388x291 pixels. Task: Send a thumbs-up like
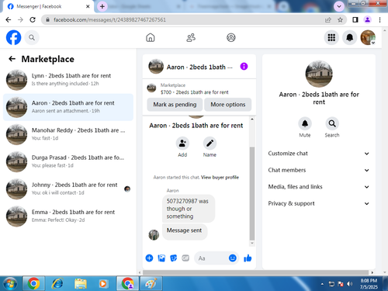click(248, 258)
